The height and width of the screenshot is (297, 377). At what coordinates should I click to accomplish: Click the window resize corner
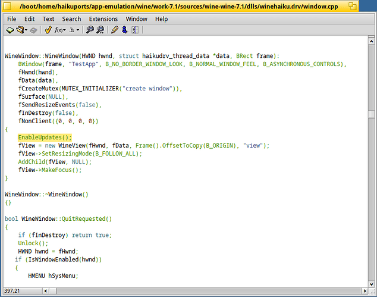click(x=372, y=291)
